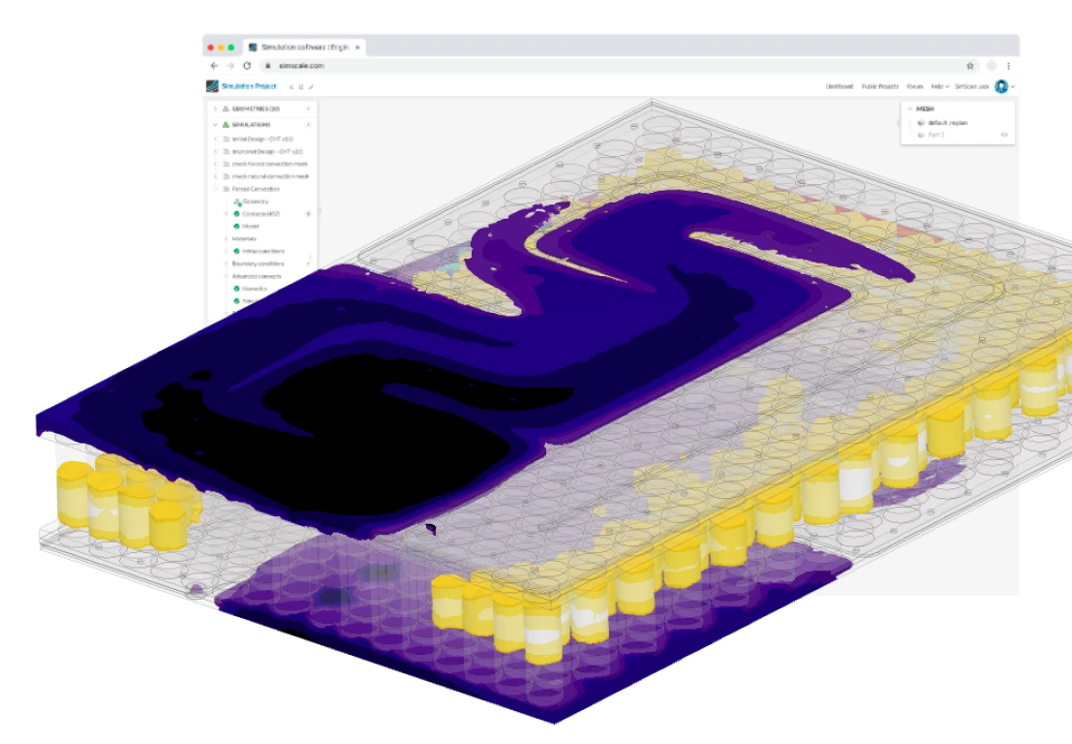Expand the Initial Design CHT row
The width and height of the screenshot is (1072, 744).
pyautogui.click(x=215, y=139)
